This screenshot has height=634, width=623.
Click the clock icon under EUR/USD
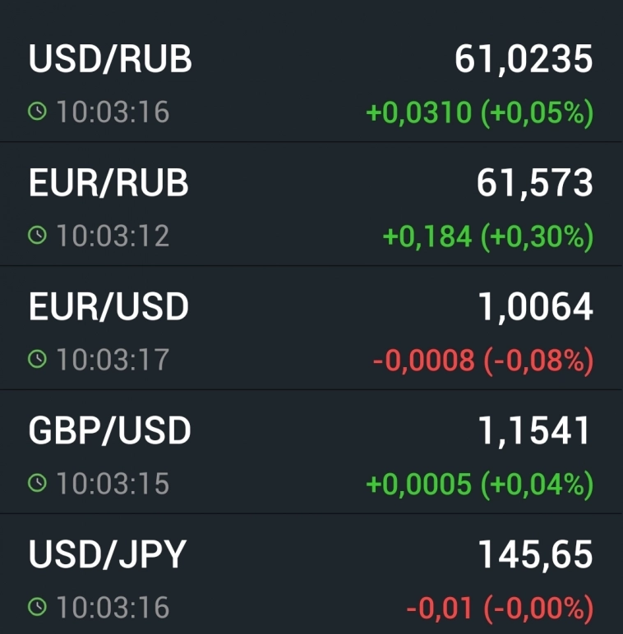[38, 359]
